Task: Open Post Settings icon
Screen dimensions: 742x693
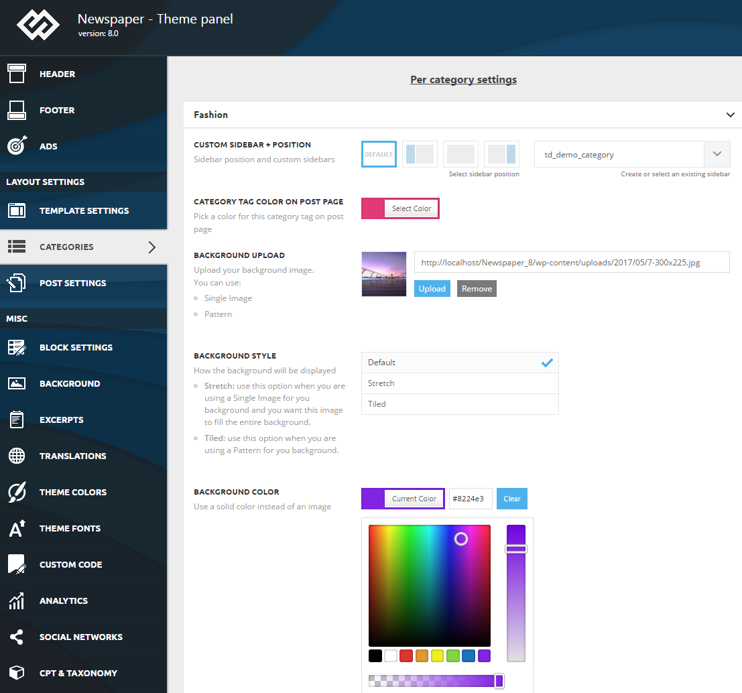Action: click(17, 283)
